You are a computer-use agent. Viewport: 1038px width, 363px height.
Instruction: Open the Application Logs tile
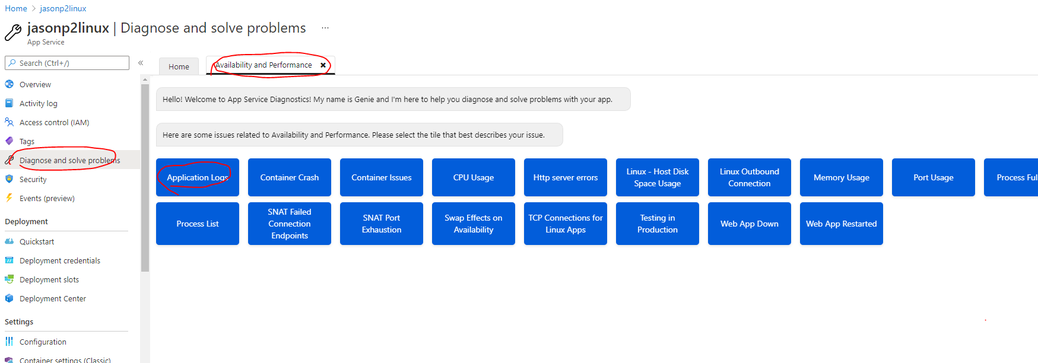[x=198, y=177]
